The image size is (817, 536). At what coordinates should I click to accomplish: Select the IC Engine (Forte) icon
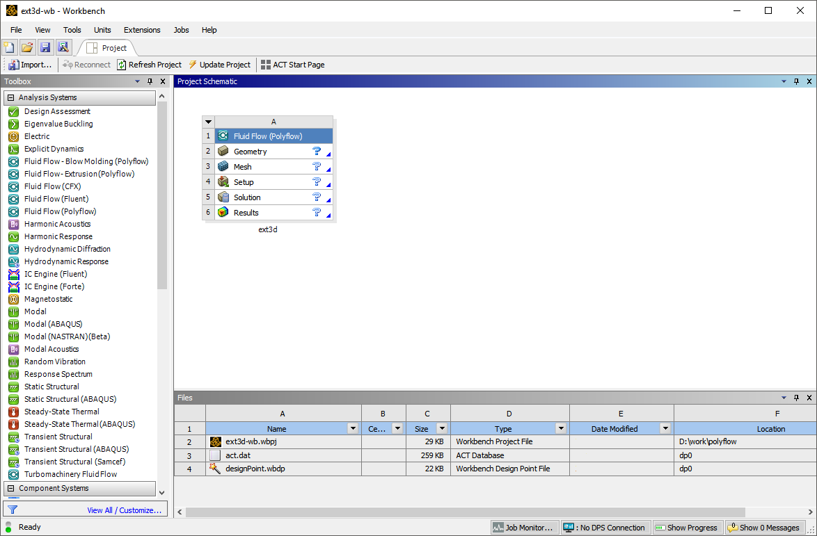click(14, 286)
